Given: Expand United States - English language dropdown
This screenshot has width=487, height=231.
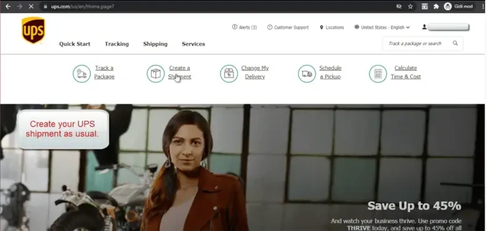Looking at the screenshot, I should 382,27.
